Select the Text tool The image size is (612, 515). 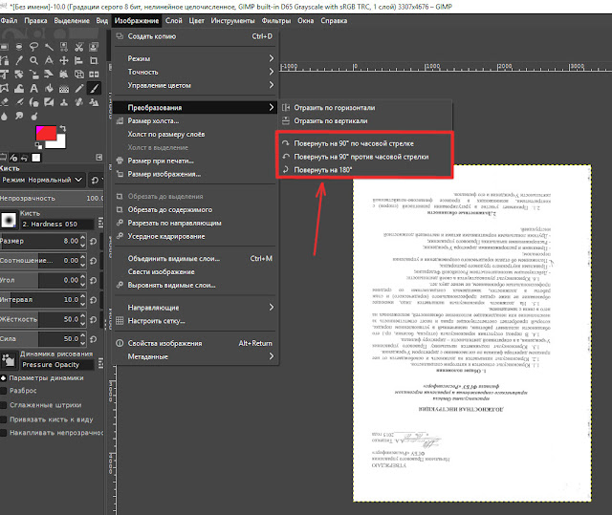tap(34, 88)
